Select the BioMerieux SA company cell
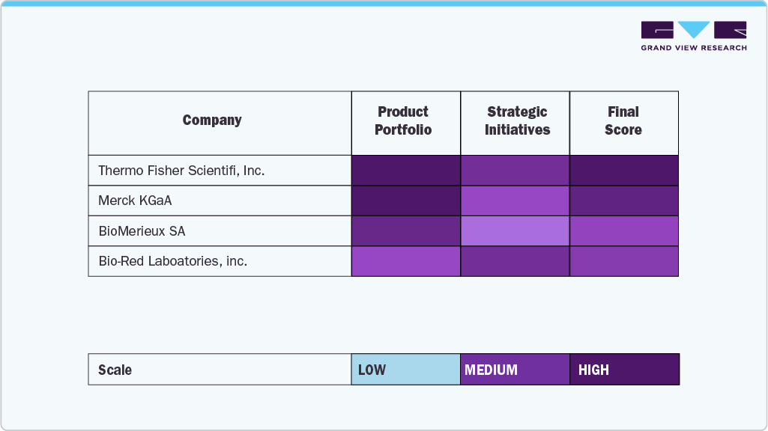 click(x=142, y=231)
